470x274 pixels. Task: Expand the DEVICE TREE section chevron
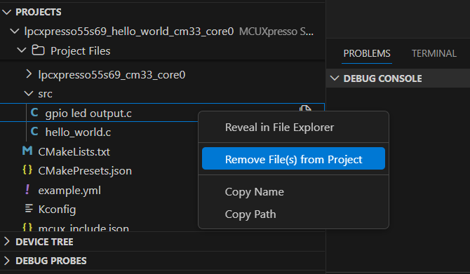[6, 241]
